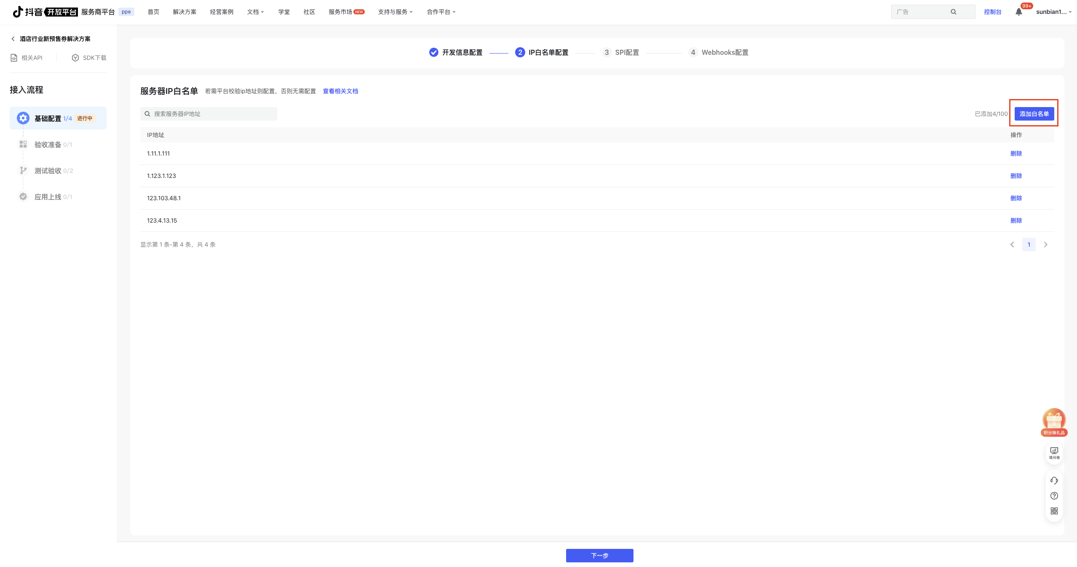Open the 解决方案 menu item
The width and height of the screenshot is (1077, 567).
[184, 12]
